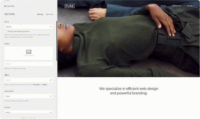Click the FUSE logo in site header
The height and width of the screenshot is (119, 200).
click(70, 6)
